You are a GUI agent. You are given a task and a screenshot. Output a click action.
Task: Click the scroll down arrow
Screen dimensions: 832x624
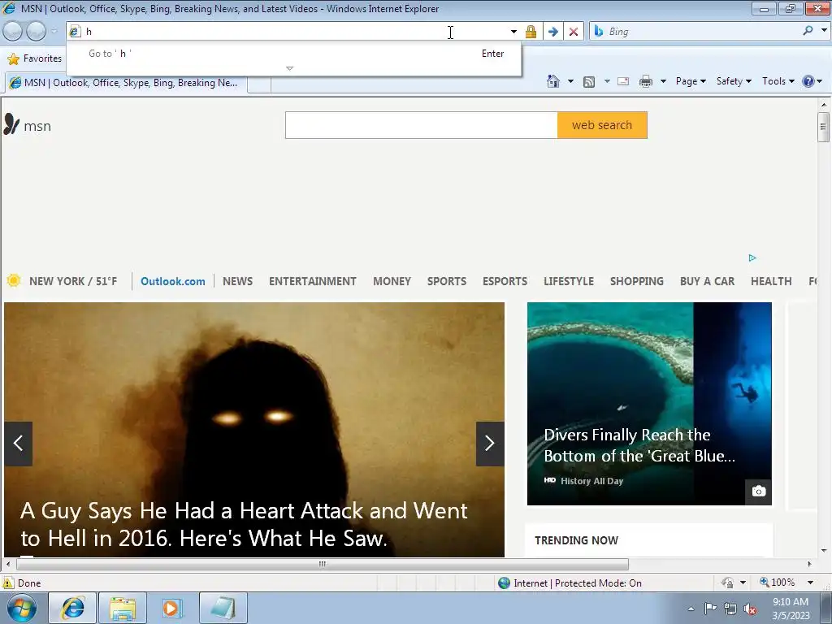point(824,551)
